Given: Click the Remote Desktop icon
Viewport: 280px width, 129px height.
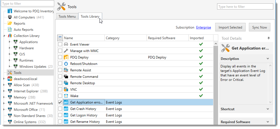Looking at the screenshot, I should pyautogui.click(x=66, y=83).
